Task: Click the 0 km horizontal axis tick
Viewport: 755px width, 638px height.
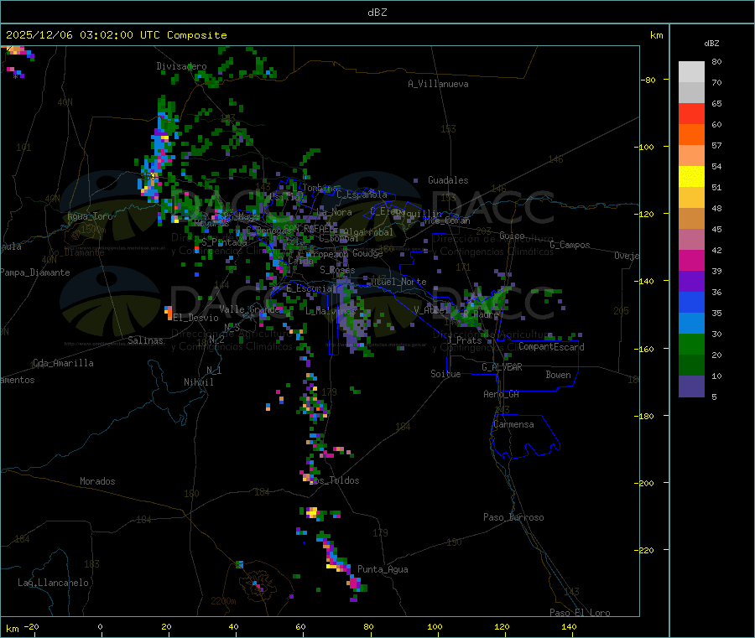Action: [100, 626]
